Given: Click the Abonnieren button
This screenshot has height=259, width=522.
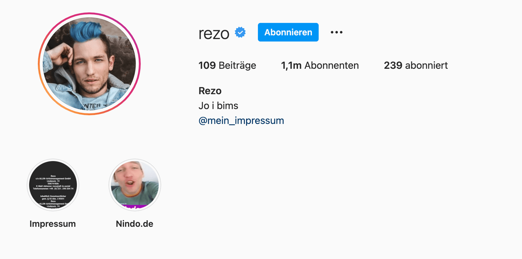Looking at the screenshot, I should 288,32.
